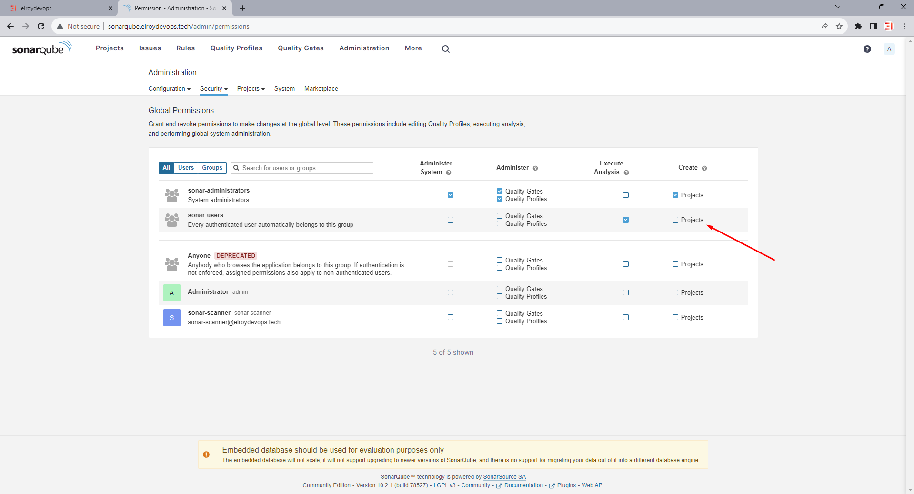Open Issues in main navigation
The height and width of the screenshot is (494, 914).
coord(150,48)
